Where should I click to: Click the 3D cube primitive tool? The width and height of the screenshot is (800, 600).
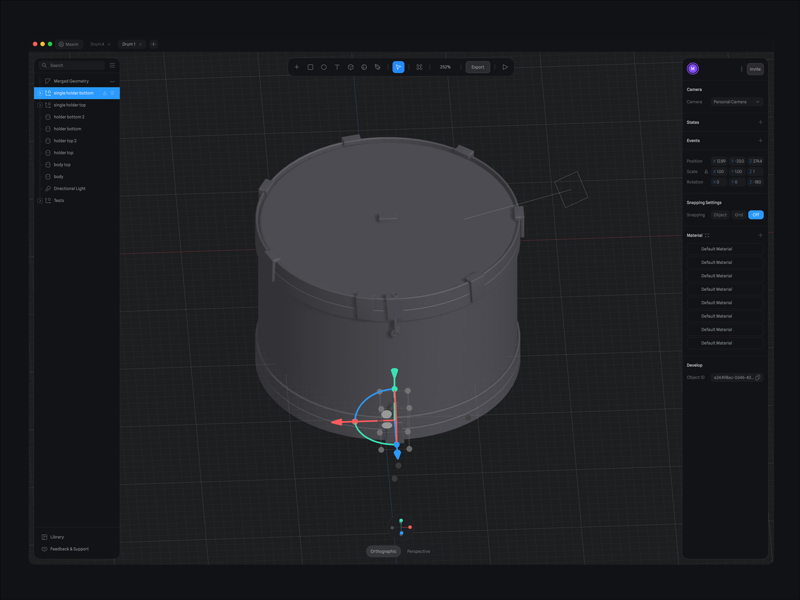[x=350, y=67]
